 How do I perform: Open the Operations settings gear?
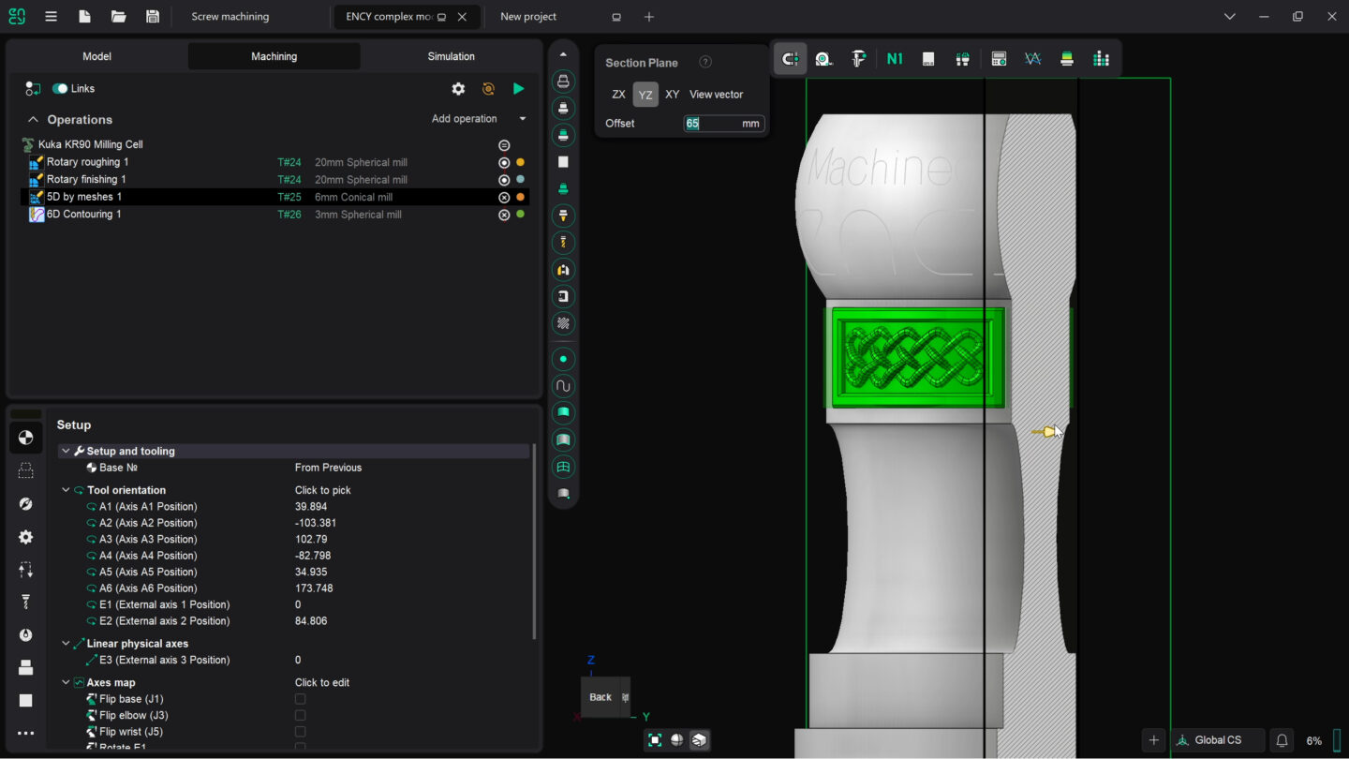click(x=458, y=88)
